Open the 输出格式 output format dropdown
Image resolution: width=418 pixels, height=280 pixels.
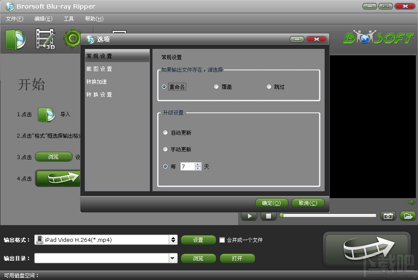point(173,240)
